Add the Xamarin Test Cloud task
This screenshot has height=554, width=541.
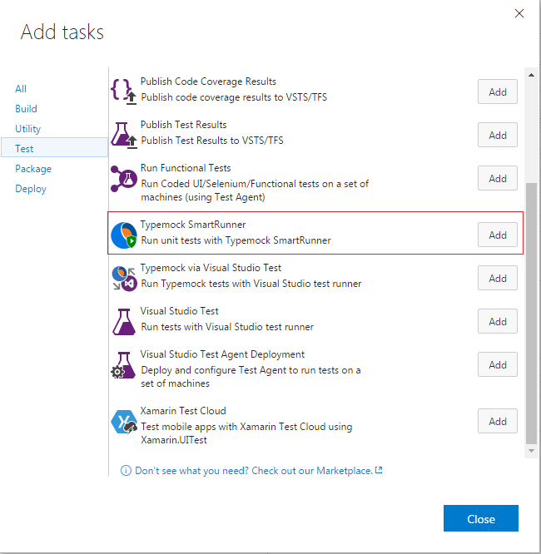(497, 422)
